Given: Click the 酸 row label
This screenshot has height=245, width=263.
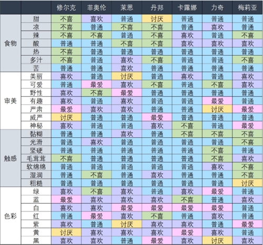Looking at the screenshot, I should [36, 43].
